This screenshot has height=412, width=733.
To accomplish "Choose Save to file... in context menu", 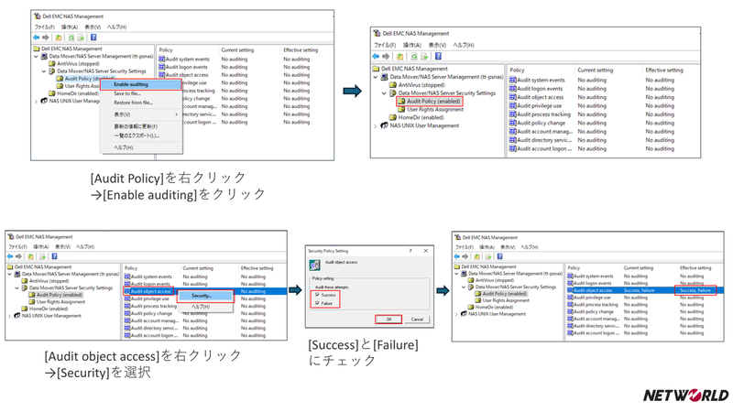I will pos(141,93).
